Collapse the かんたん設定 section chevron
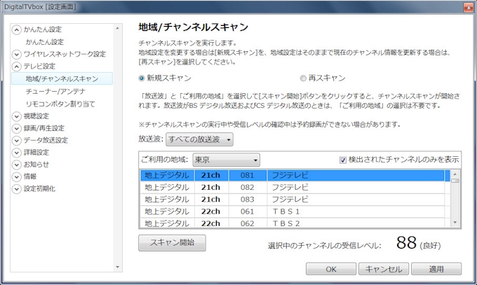 pyautogui.click(x=17, y=29)
